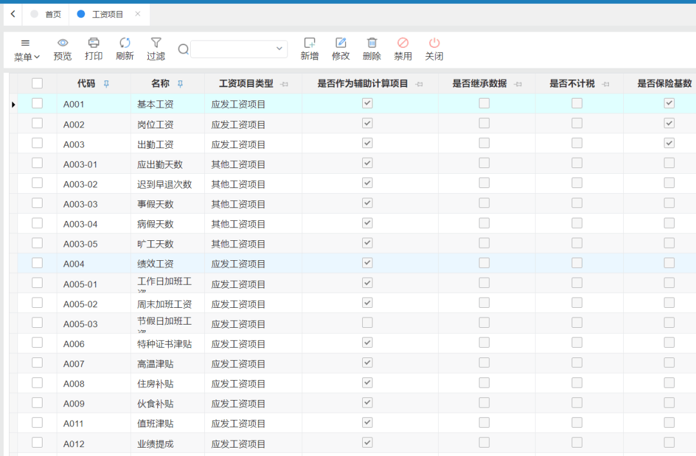Image resolution: width=696 pixels, height=456 pixels.
Task: Click pin icon beside 是否继承数据 header
Action: [x=518, y=84]
